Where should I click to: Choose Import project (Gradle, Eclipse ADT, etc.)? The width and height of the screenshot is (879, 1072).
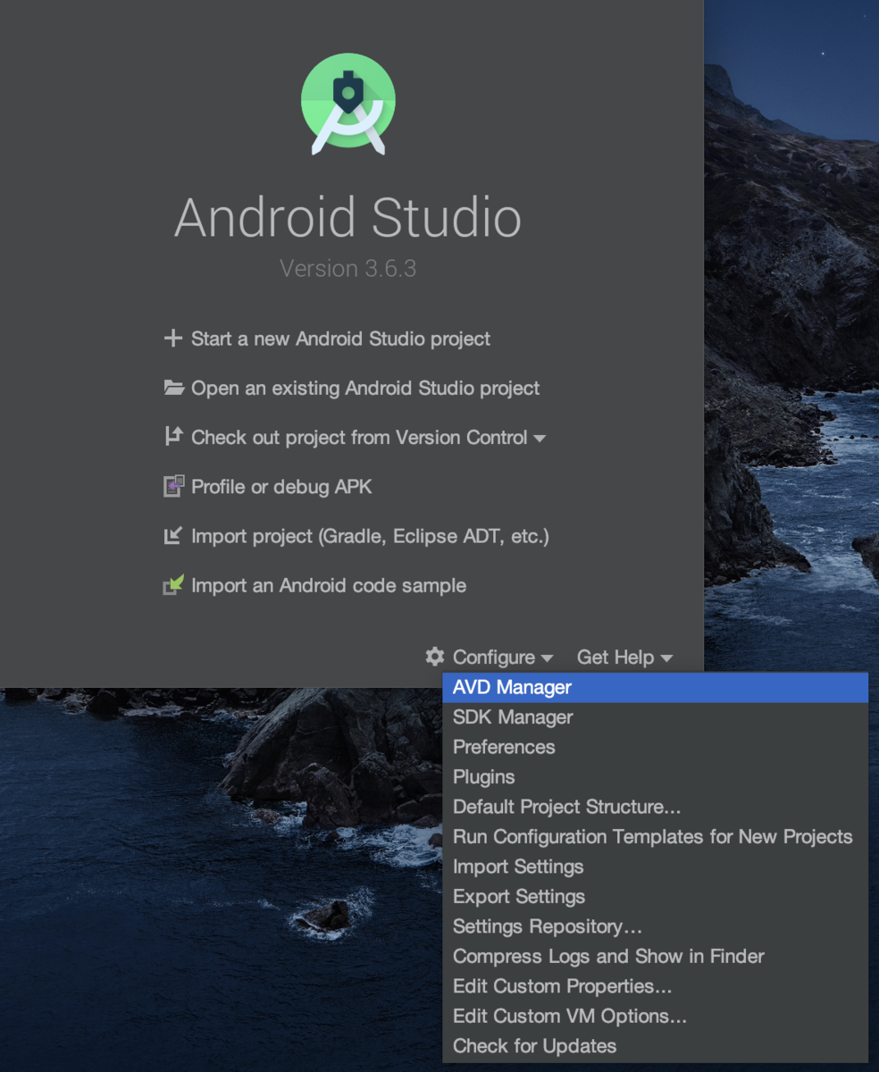click(370, 536)
